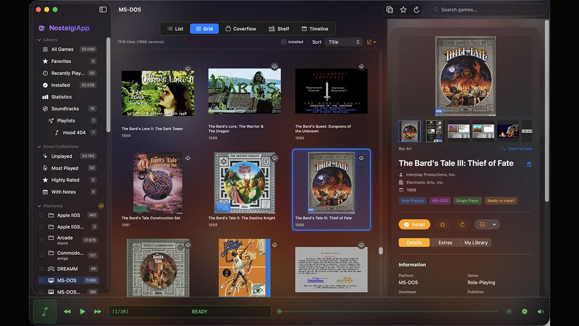Click the cloud icon on Bard's Quest card
The width and height of the screenshot is (579, 326).
361,67
